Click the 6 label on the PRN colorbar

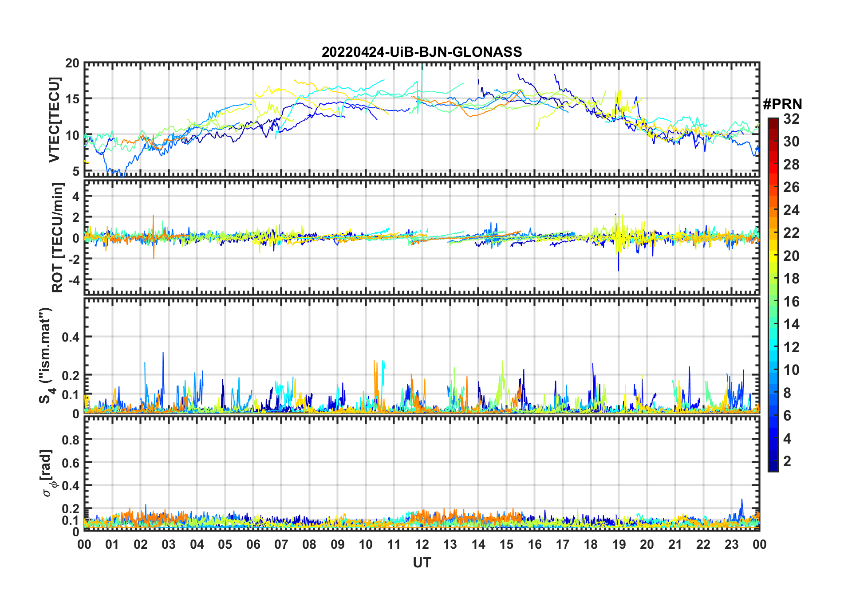pyautogui.click(x=787, y=416)
